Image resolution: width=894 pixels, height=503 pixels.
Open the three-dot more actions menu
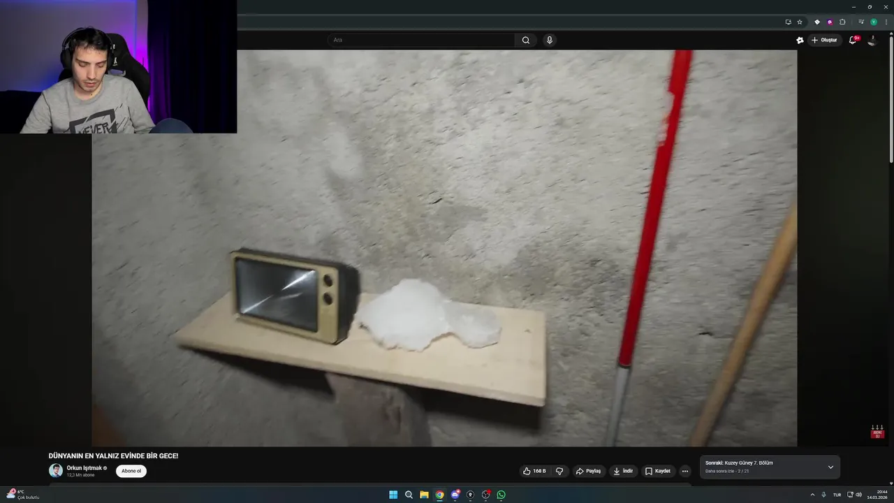pos(684,471)
